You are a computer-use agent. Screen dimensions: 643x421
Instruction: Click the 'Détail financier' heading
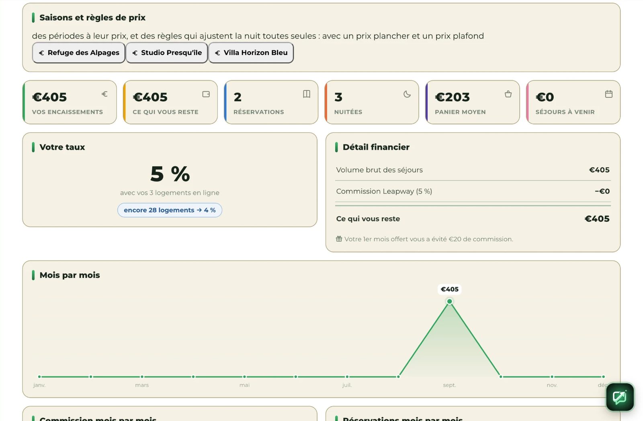pos(376,147)
